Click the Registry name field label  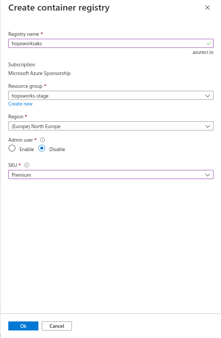point(24,34)
